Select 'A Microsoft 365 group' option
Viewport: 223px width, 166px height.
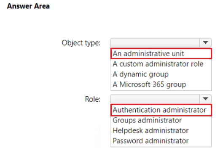pos(161,84)
